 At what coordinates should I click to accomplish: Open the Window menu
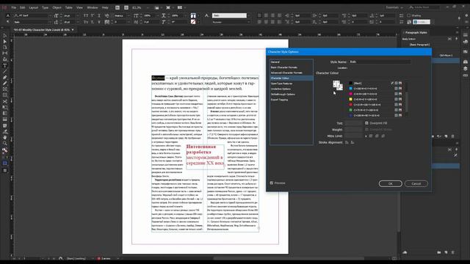tap(92, 7)
